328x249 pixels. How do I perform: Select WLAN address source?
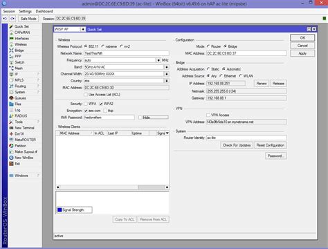point(240,76)
